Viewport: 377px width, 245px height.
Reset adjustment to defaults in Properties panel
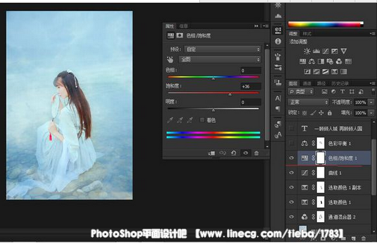pos(234,153)
